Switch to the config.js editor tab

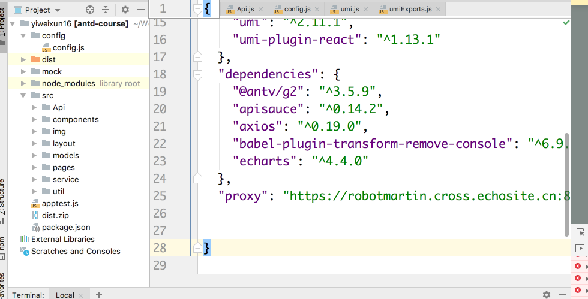tap(298, 9)
